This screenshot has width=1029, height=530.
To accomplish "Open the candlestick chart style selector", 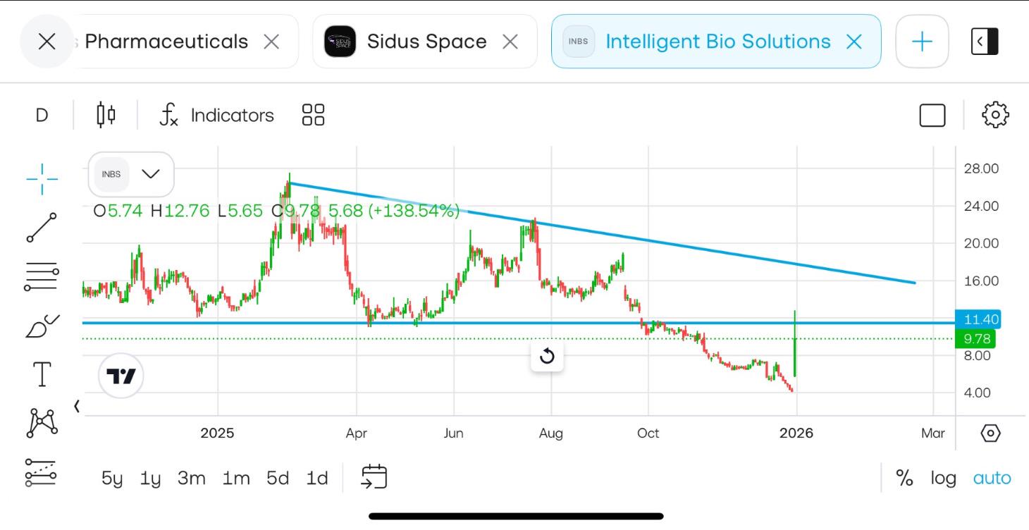I will 105,114.
